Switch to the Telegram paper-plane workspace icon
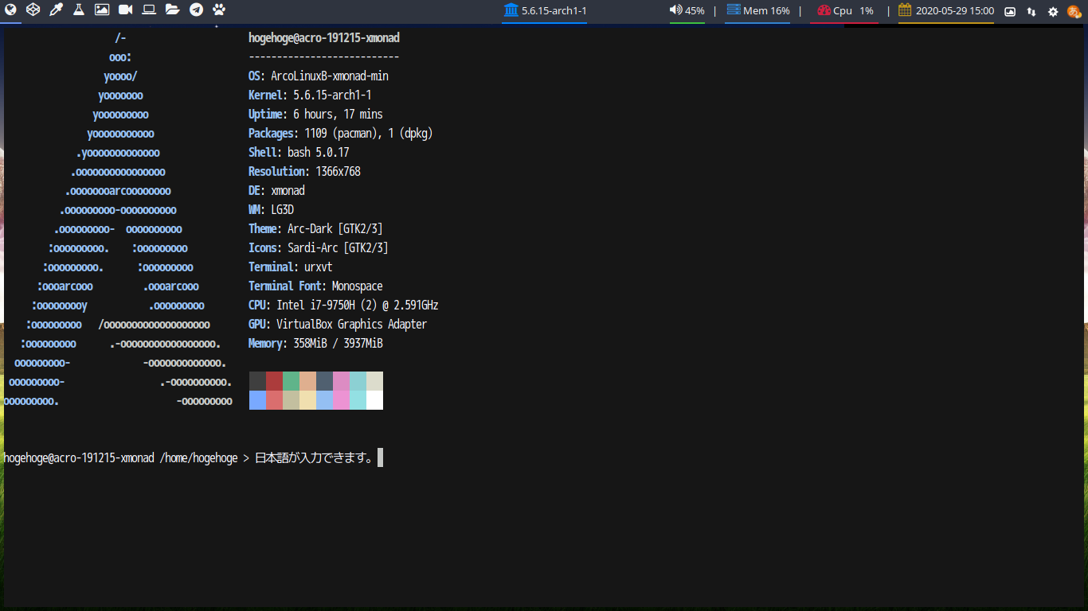1088x611 pixels. [x=196, y=10]
